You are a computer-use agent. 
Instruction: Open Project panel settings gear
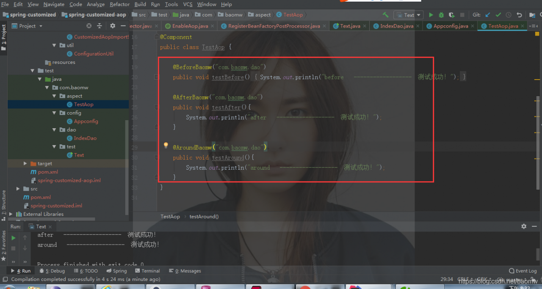click(x=112, y=26)
